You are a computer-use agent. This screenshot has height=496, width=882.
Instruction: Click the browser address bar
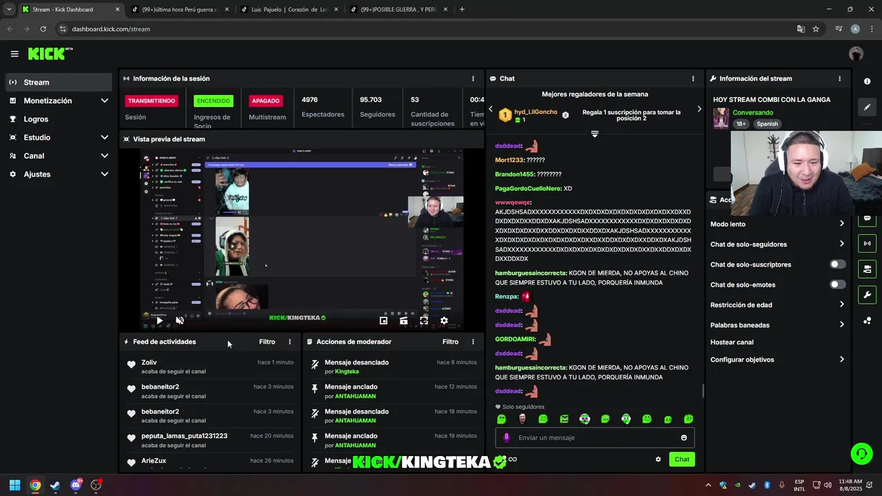427,29
